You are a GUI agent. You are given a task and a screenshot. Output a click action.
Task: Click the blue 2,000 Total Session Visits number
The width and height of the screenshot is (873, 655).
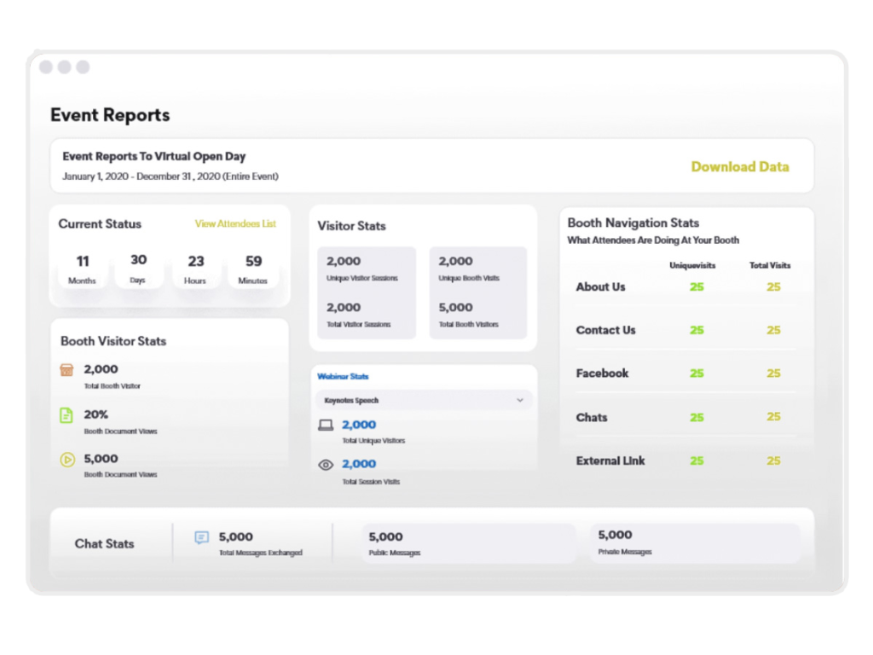click(x=359, y=464)
